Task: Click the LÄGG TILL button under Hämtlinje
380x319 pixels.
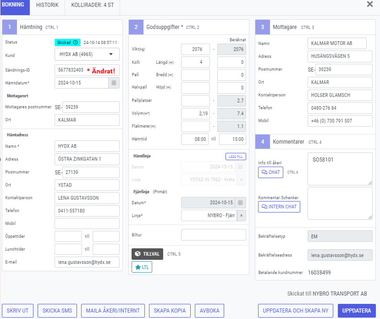Action: pyautogui.click(x=236, y=157)
